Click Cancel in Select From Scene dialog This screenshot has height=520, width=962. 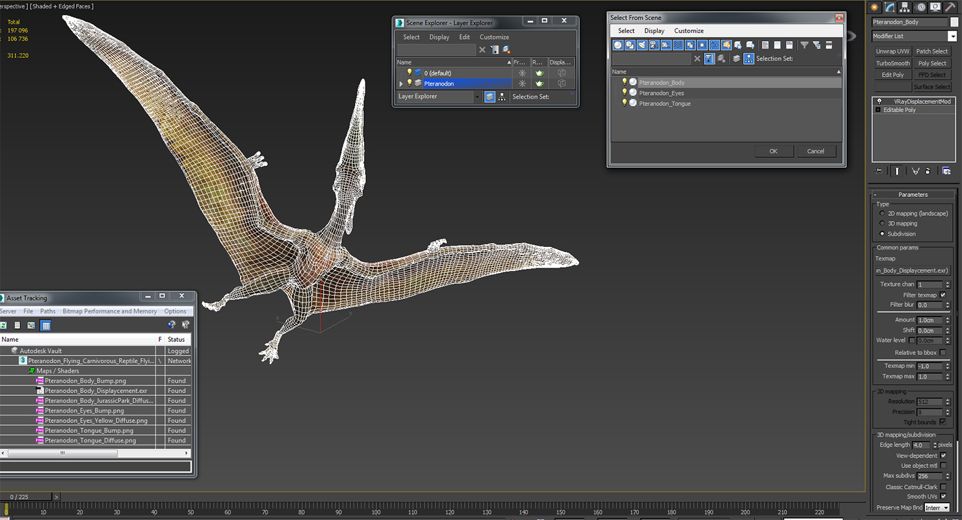pyautogui.click(x=815, y=151)
